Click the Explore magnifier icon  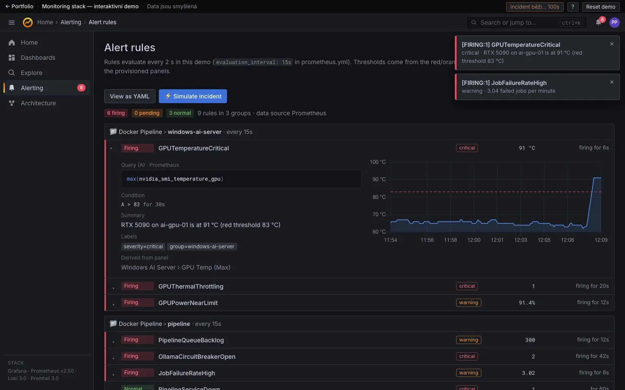tap(12, 73)
